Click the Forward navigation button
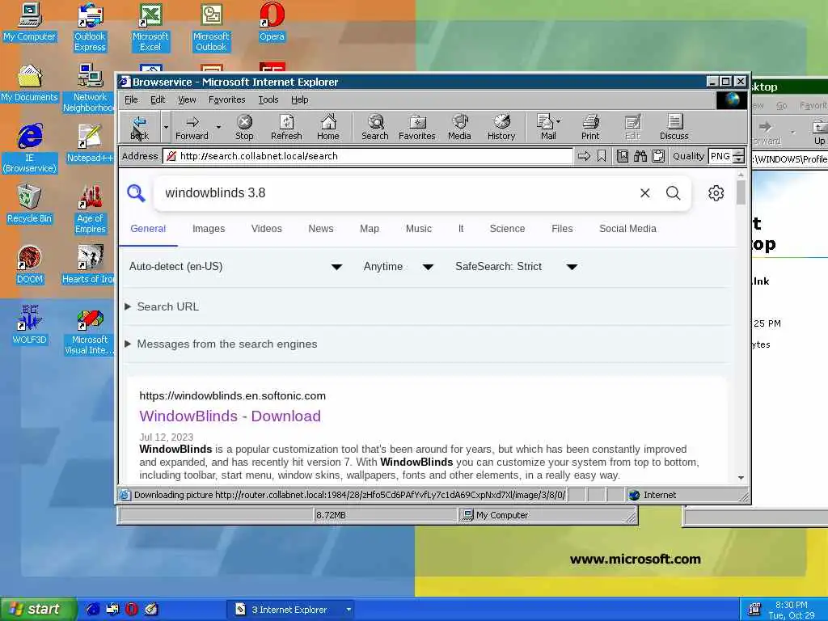 (x=192, y=127)
